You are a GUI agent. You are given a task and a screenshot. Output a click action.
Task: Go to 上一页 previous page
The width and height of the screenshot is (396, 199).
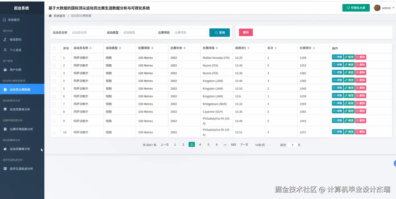click(x=165, y=145)
